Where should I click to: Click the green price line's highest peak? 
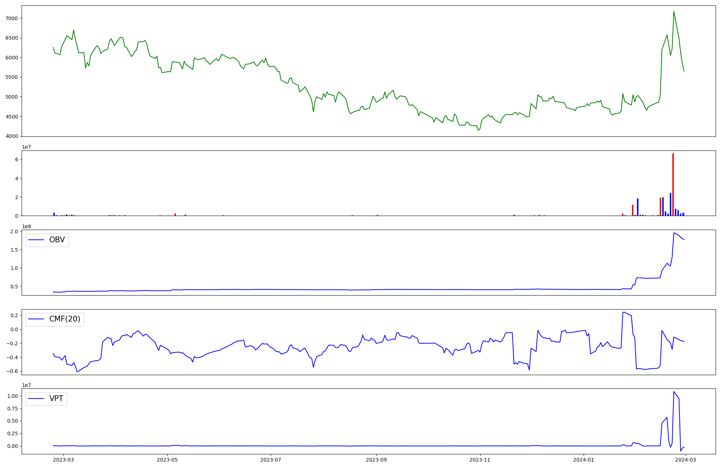pos(674,12)
